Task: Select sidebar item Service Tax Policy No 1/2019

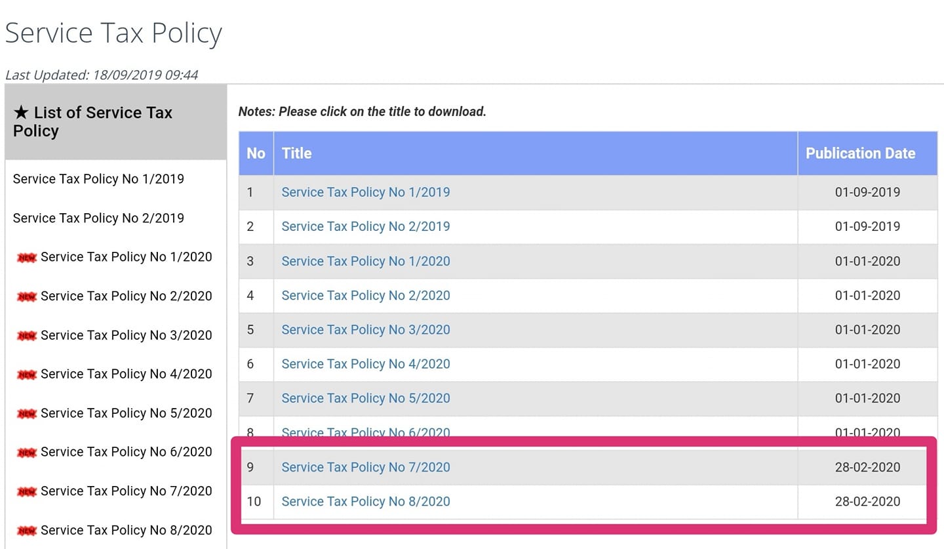Action: [x=98, y=179]
